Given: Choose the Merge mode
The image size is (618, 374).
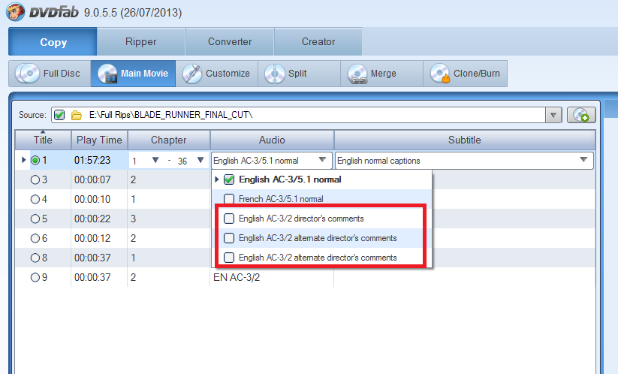Looking at the screenshot, I should coord(382,74).
